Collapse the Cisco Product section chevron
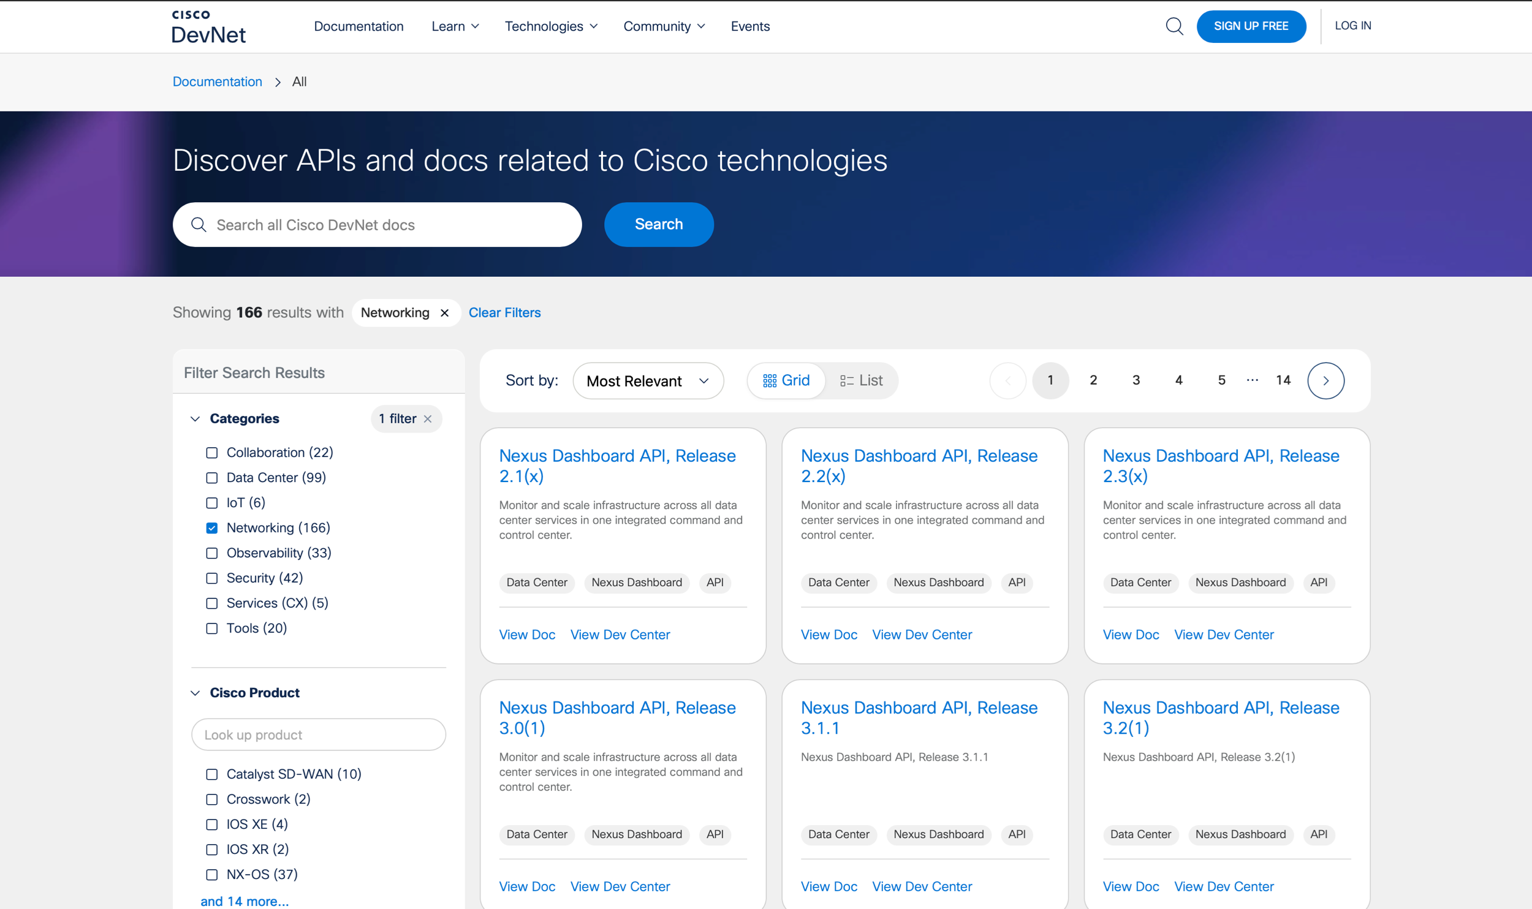1532x909 pixels. 195,693
